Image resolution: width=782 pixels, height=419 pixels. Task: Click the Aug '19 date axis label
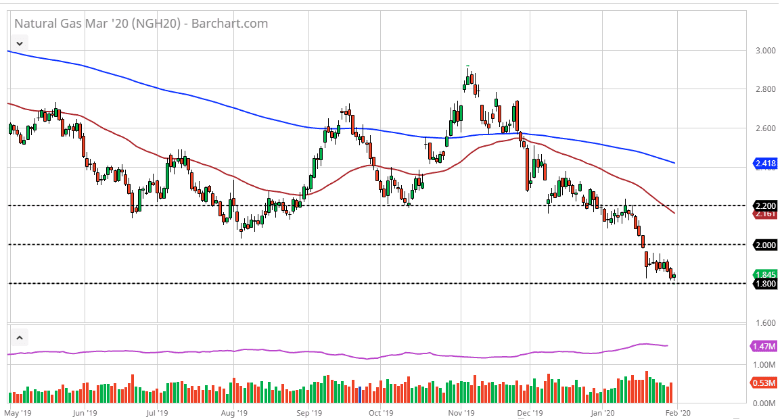[x=234, y=413]
